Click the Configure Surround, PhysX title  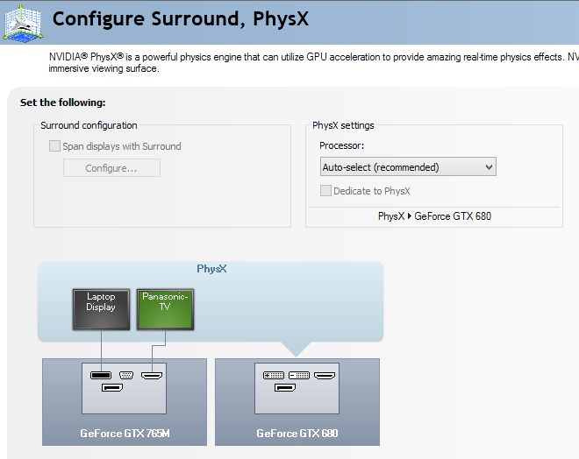181,19
